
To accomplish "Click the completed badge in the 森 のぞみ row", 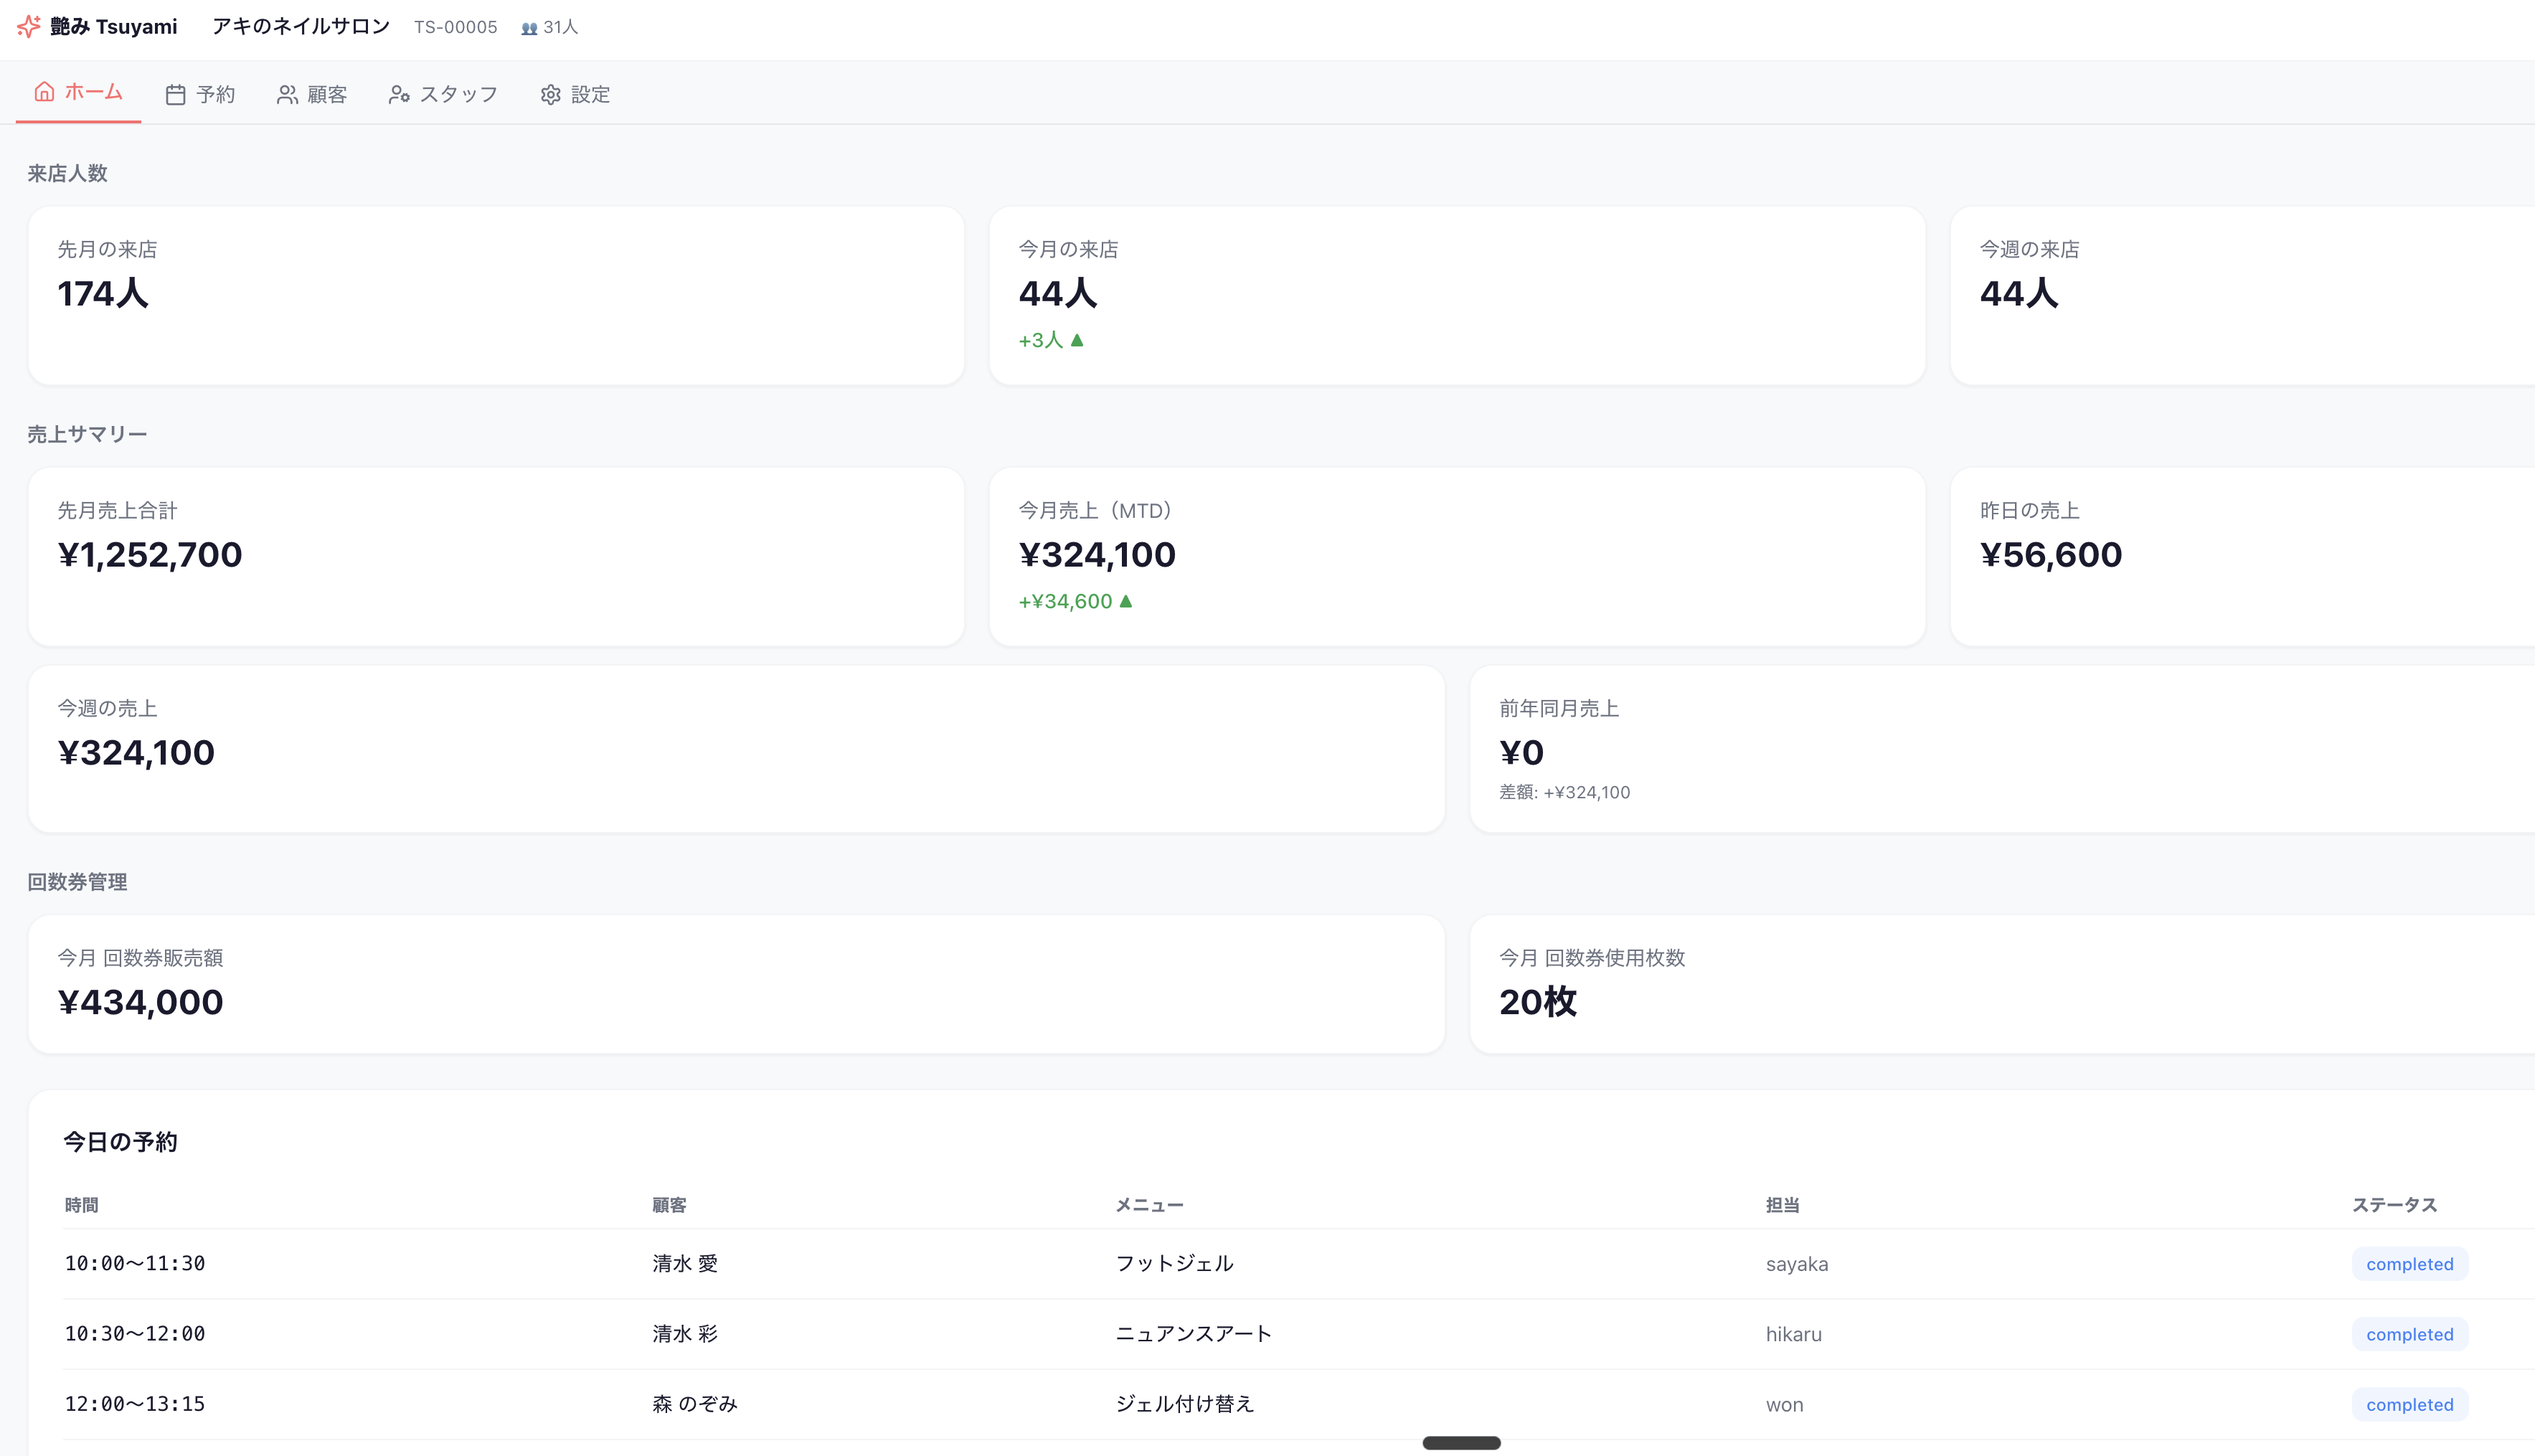I will click(2410, 1404).
